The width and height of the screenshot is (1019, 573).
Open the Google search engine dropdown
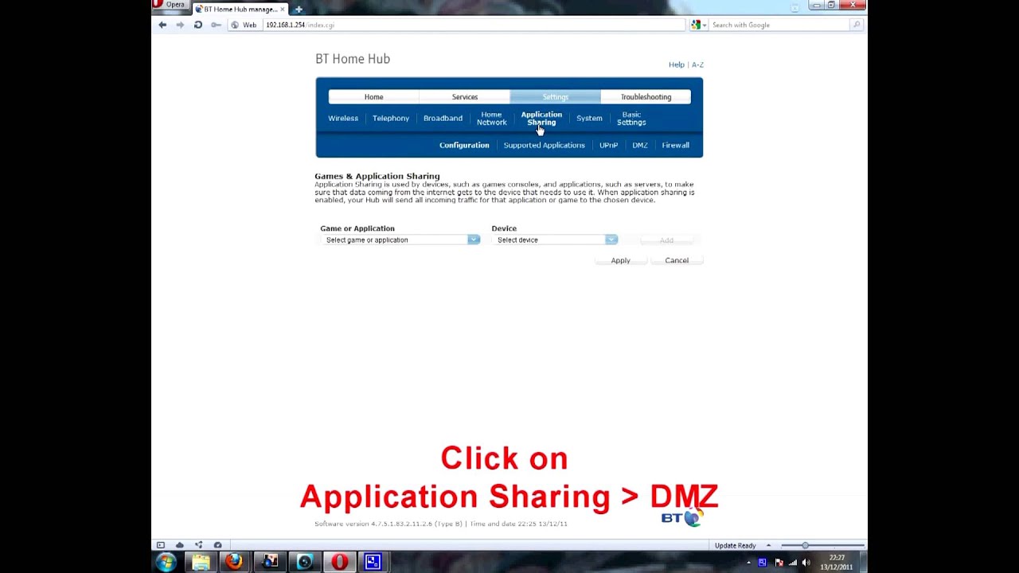[x=698, y=25]
